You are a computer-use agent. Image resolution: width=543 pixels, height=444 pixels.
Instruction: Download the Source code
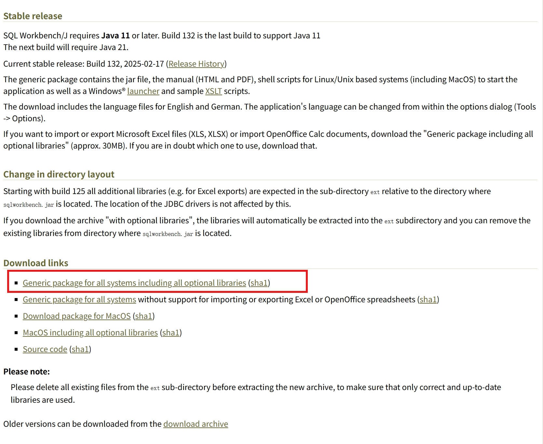click(x=45, y=349)
